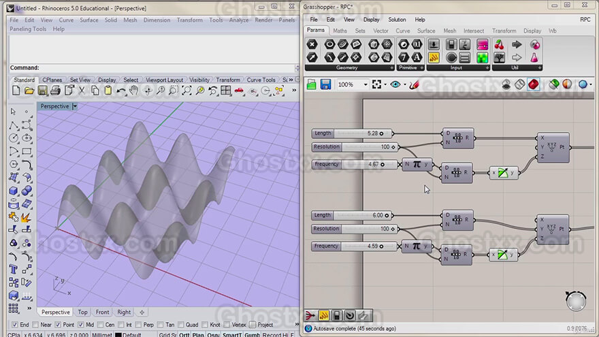Toggle the Point osnap checkbox

tap(58, 325)
